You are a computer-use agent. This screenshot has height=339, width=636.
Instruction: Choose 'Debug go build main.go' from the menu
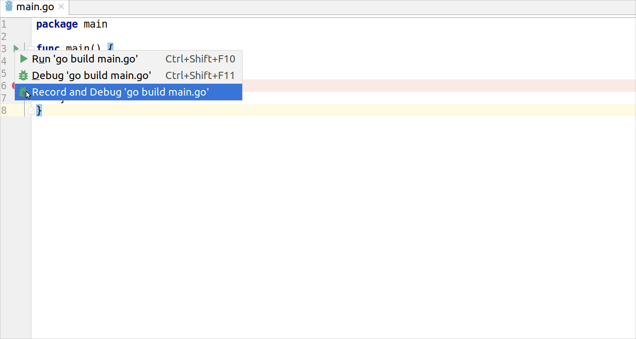pos(90,75)
